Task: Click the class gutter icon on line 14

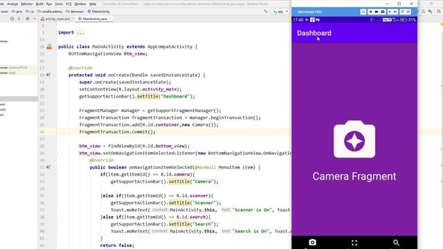Action: [49, 46]
